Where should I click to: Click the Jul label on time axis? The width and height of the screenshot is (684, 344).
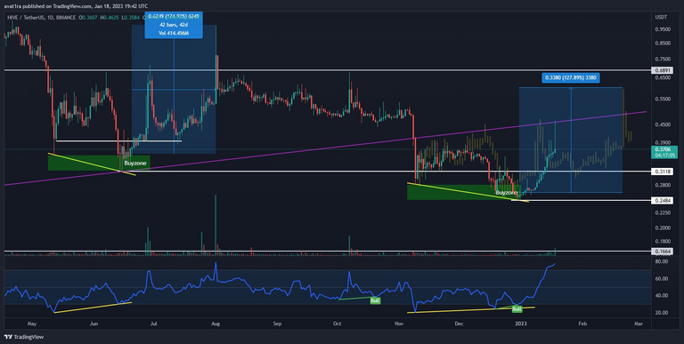pos(153,324)
